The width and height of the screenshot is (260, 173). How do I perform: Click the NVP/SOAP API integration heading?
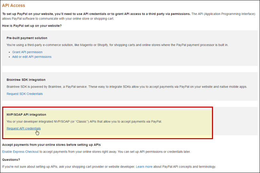(26, 115)
